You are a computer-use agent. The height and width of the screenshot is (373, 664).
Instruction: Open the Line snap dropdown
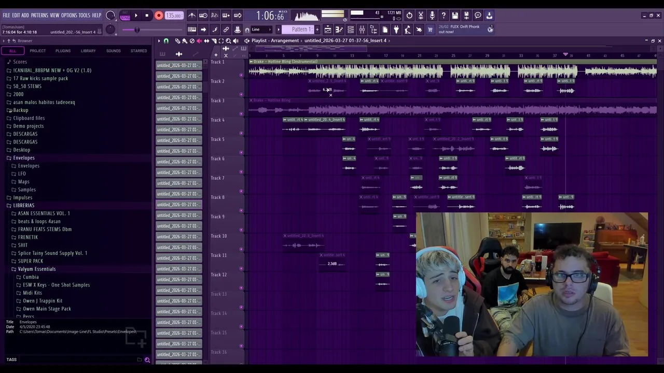[262, 30]
